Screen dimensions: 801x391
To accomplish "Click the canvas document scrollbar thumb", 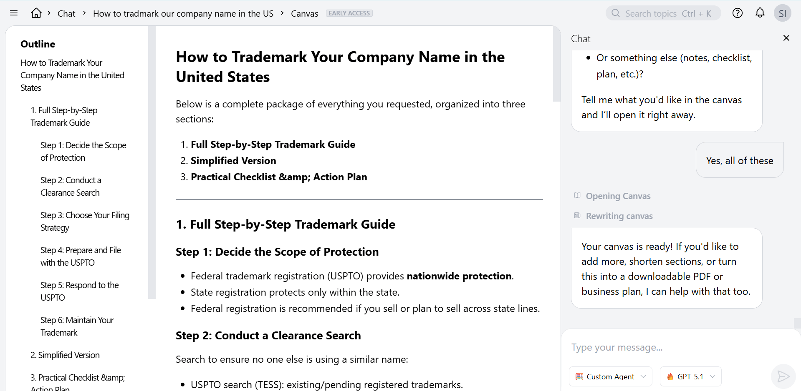I will coord(556,63).
